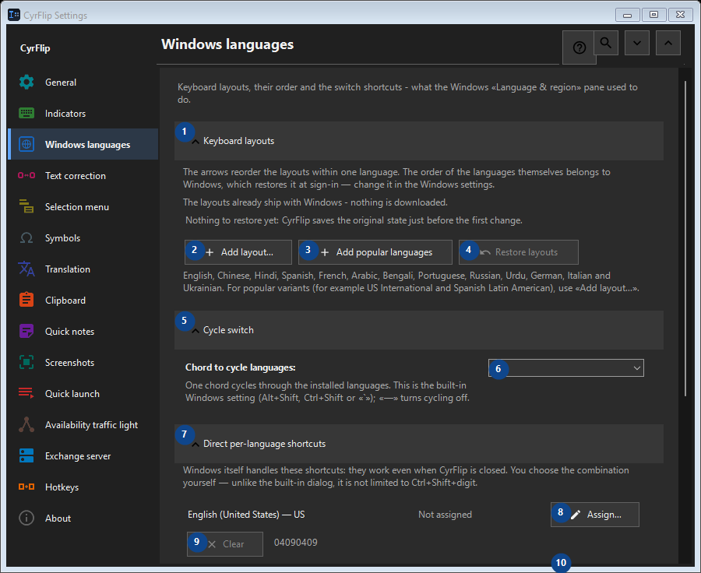Open search with the magnifier icon
Viewport: 701px width, 573px height.
pyautogui.click(x=606, y=43)
